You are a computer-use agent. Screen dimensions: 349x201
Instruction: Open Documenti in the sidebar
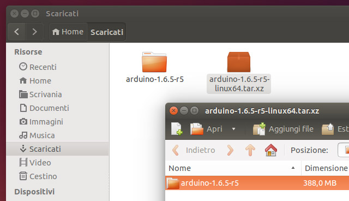point(44,108)
